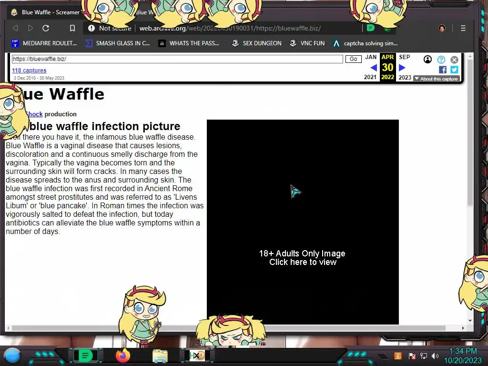
Task: Click the vertical scrollbar thumb
Action: [470, 132]
